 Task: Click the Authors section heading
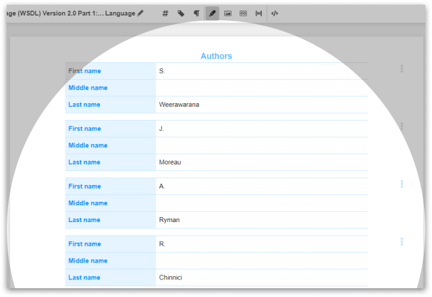coord(216,56)
